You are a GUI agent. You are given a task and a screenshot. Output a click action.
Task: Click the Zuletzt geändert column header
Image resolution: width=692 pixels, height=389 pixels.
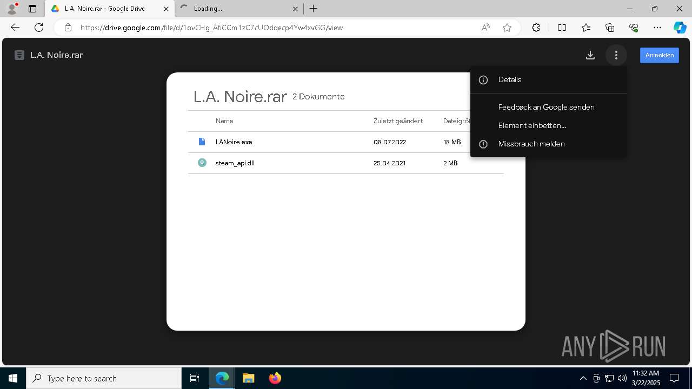(x=398, y=121)
